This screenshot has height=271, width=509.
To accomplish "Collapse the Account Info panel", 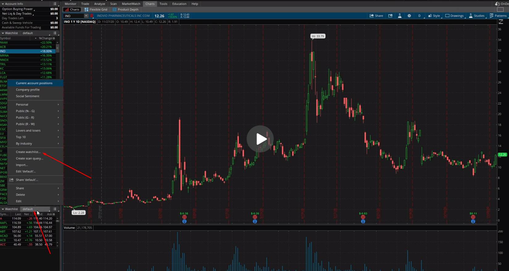I will [x=3, y=4].
